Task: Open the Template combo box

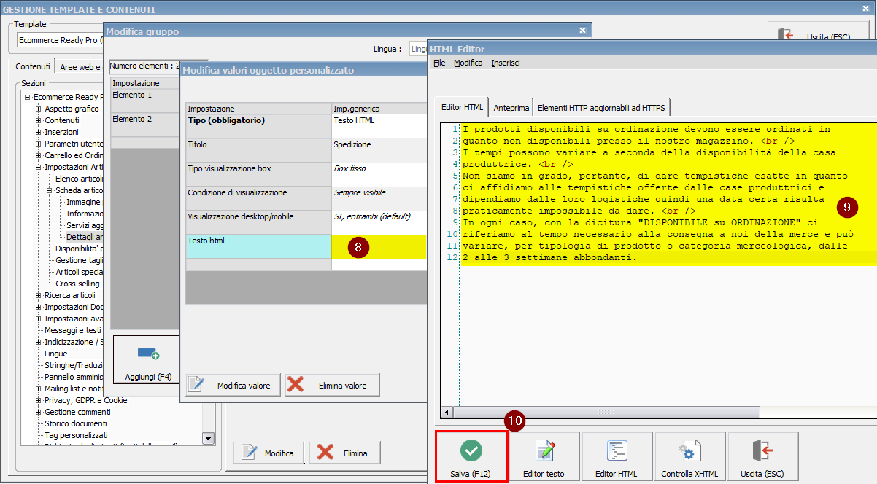Action: [x=61, y=41]
